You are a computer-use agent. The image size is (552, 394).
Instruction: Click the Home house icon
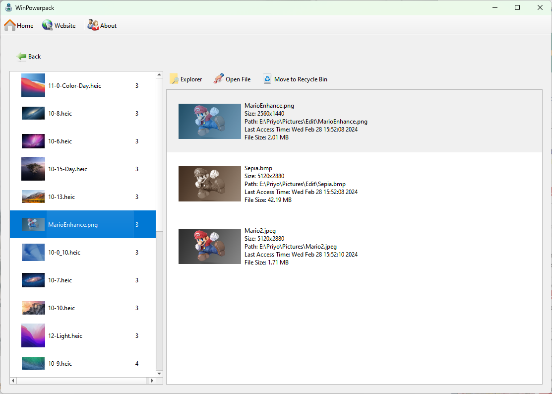pyautogui.click(x=10, y=25)
